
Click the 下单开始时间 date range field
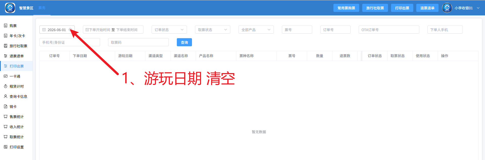(100, 30)
